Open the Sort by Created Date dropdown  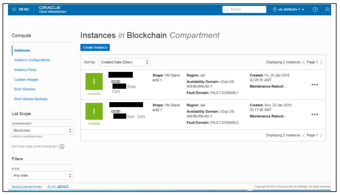(124, 62)
